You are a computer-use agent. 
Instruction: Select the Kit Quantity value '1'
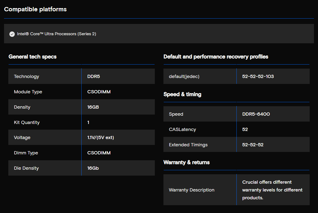[x=88, y=122]
